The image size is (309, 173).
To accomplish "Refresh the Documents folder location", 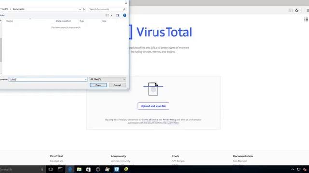I will 84,9.
